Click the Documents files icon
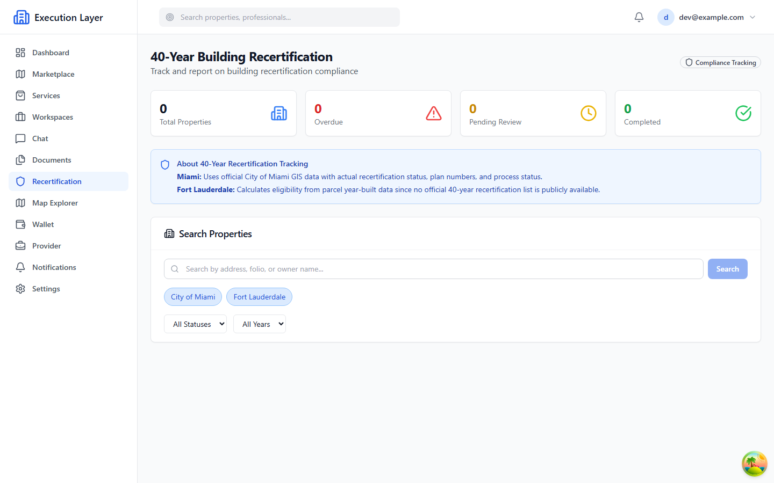 point(20,160)
